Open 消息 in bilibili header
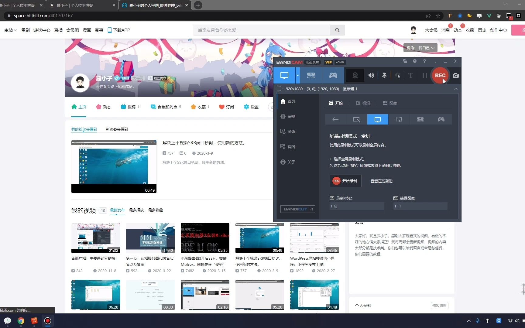 click(x=445, y=30)
